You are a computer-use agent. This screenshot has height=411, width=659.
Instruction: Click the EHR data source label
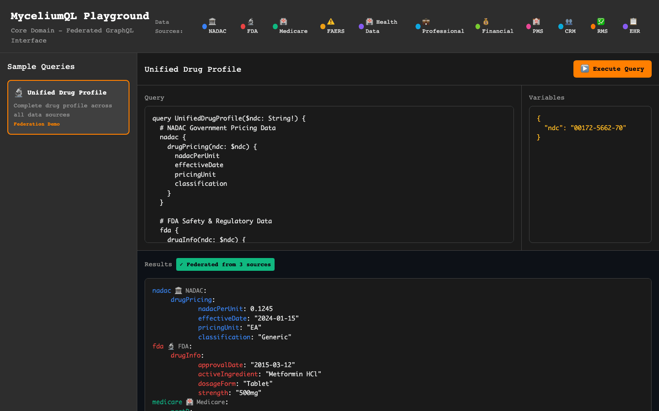pyautogui.click(x=635, y=31)
